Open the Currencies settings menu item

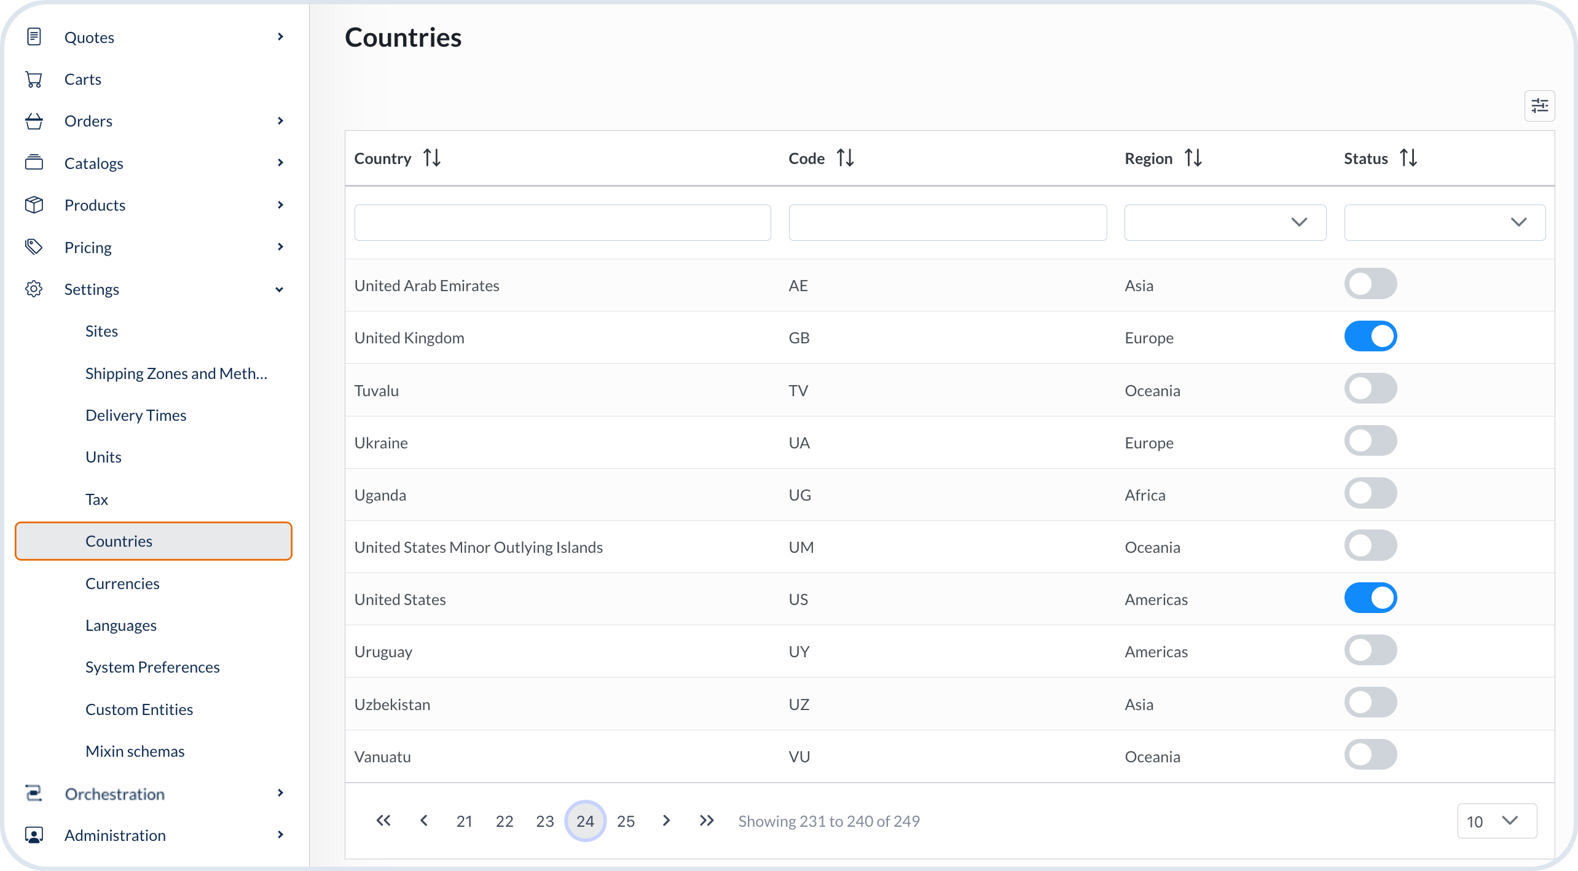(x=122, y=584)
